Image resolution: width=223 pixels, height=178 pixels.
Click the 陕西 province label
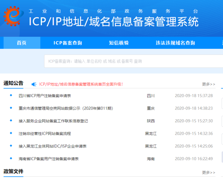151,121
